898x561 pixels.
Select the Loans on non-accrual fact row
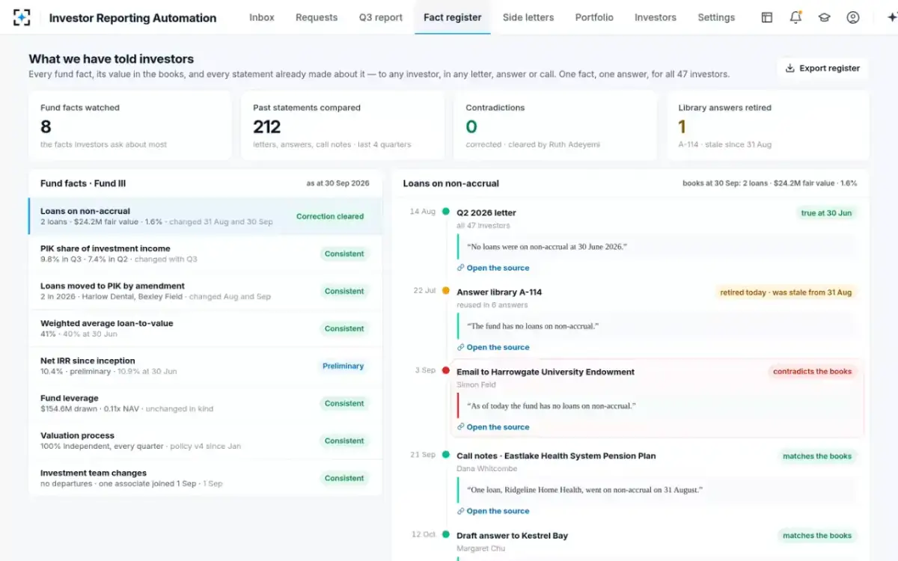[205, 216]
